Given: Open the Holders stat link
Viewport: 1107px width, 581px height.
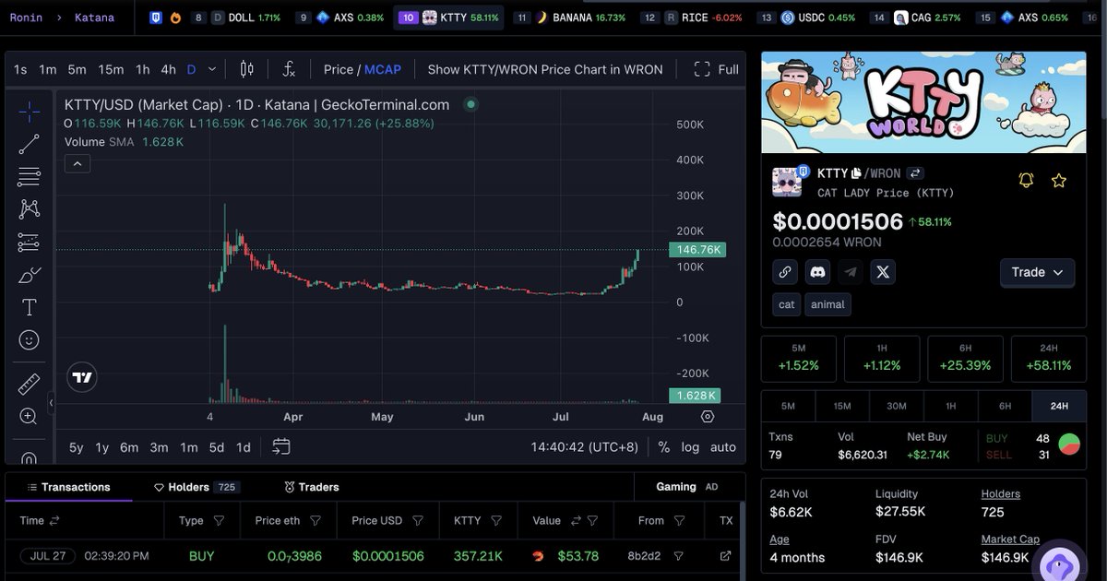Looking at the screenshot, I should [x=1000, y=493].
